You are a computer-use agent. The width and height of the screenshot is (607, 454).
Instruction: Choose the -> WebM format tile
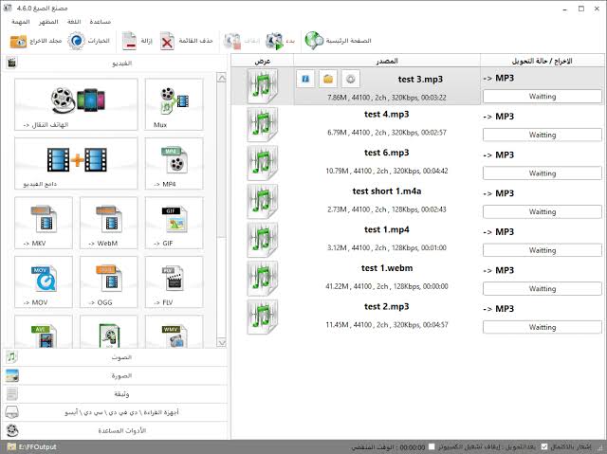point(109,223)
